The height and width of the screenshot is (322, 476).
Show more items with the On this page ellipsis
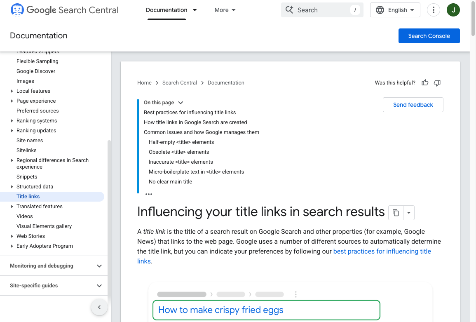[148, 194]
